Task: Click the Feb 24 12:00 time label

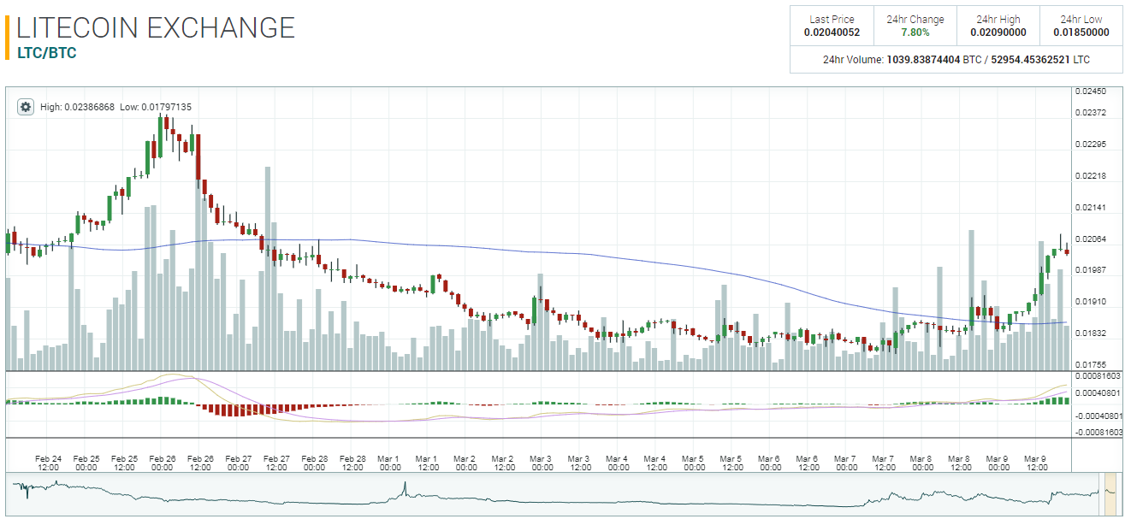Action: (48, 463)
